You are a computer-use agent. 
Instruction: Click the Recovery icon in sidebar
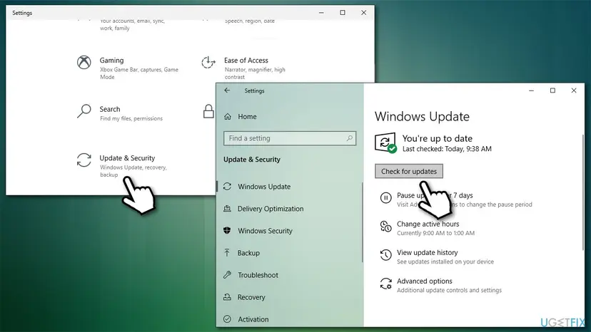pyautogui.click(x=227, y=297)
